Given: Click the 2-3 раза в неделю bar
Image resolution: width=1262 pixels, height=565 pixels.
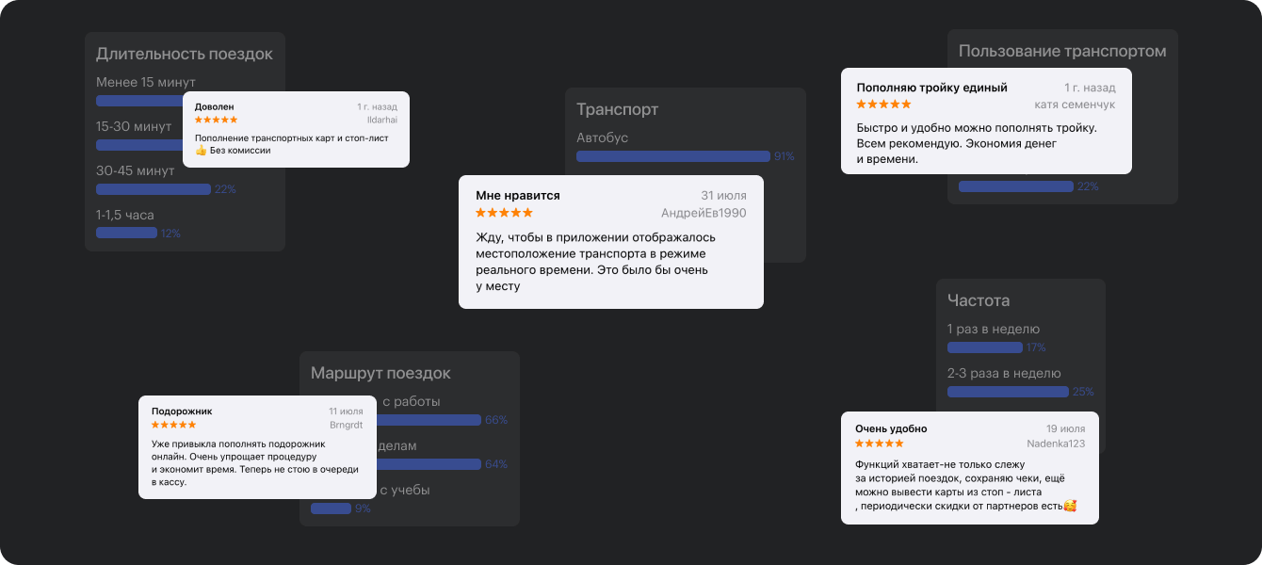Looking at the screenshot, I should 1008,392.
